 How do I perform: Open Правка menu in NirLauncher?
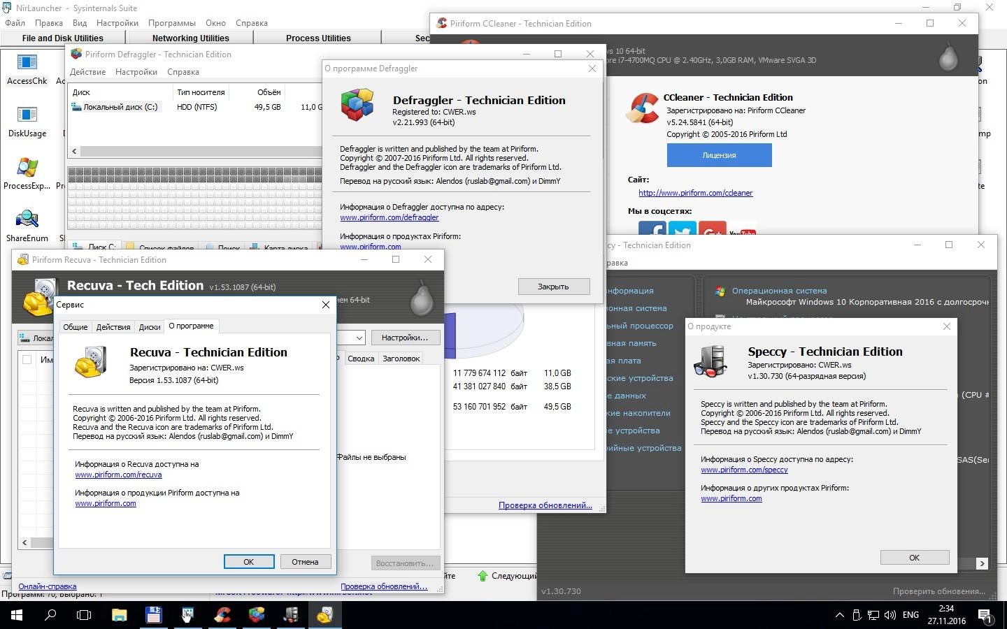pyautogui.click(x=49, y=23)
